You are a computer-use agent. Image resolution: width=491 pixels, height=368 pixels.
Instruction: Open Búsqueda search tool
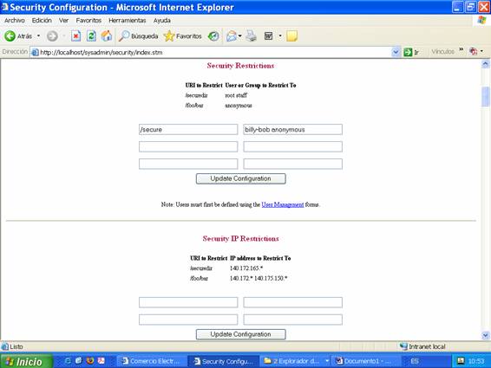138,36
